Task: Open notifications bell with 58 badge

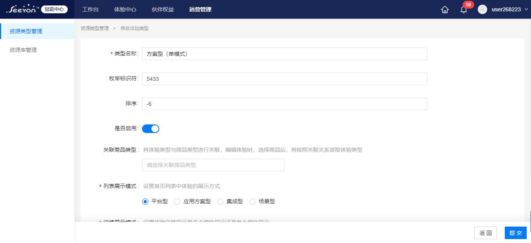Action: point(464,10)
